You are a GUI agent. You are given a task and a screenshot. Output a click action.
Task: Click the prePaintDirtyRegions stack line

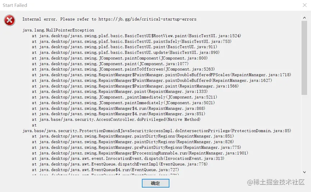click(136, 147)
